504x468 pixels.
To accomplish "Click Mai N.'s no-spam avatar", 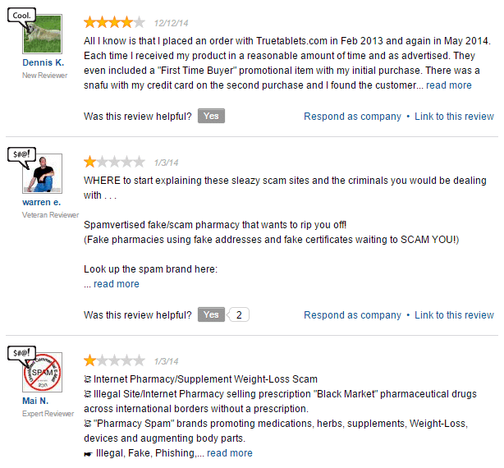I will click(x=44, y=374).
